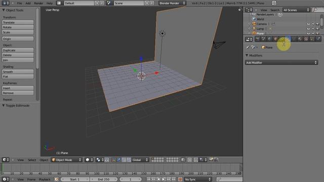Jump to previous keyframe

[153, 179]
